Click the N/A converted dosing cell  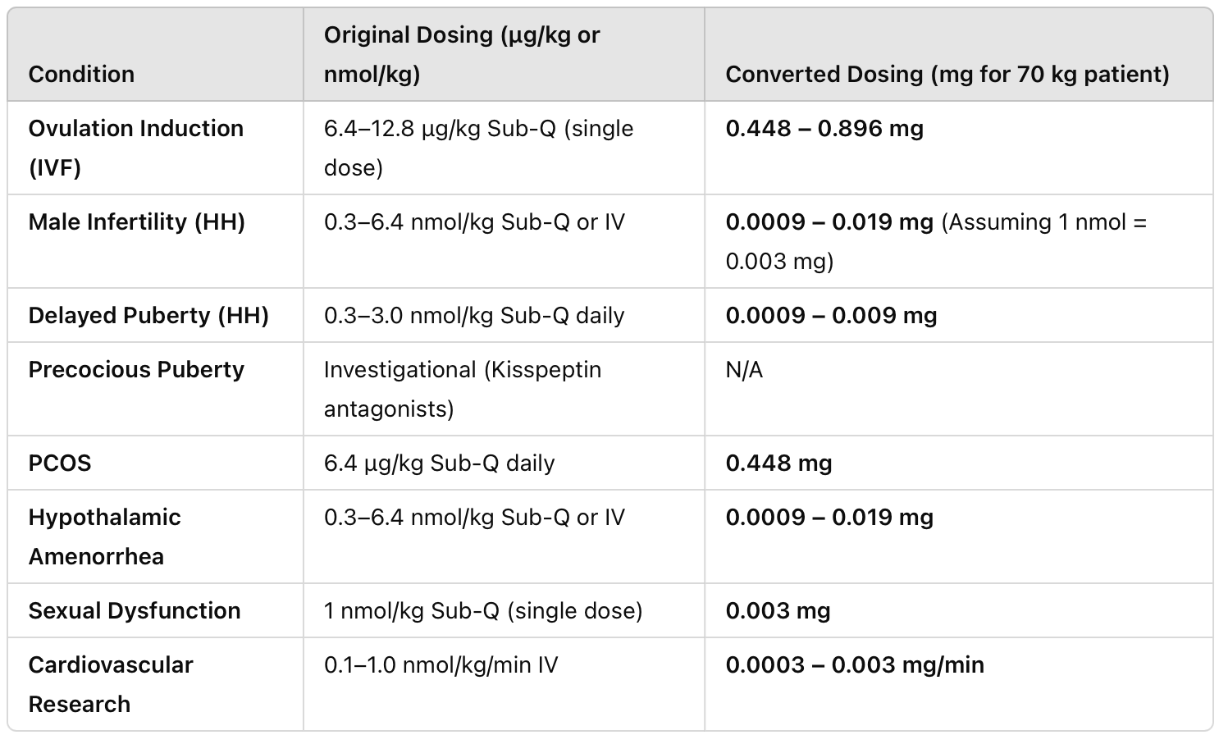[744, 369]
